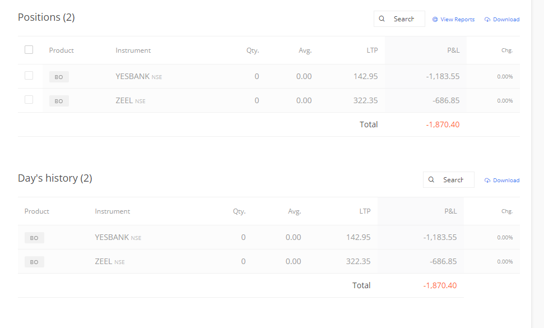Download the Day's history data
Viewport: 544px width, 328px height.
(502, 181)
